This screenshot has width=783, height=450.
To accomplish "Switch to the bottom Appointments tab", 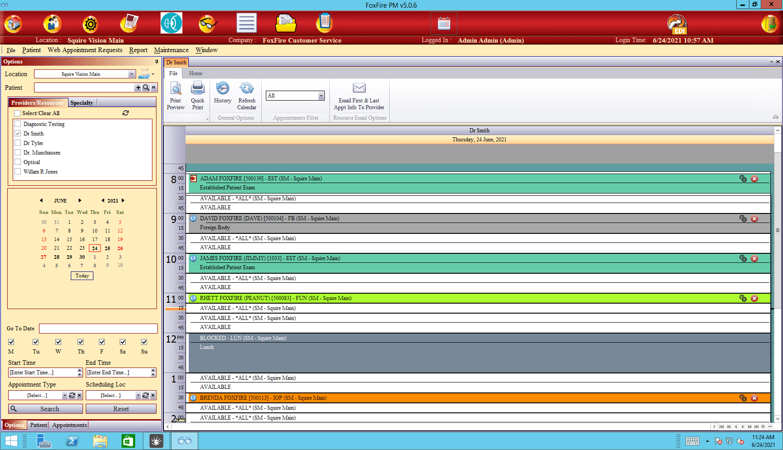I will click(x=69, y=425).
